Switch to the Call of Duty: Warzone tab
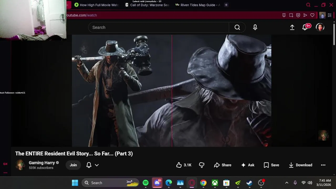336x189 pixels. pos(147,5)
